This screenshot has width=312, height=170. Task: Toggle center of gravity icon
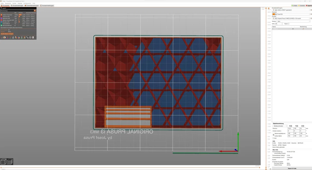click(27, 38)
